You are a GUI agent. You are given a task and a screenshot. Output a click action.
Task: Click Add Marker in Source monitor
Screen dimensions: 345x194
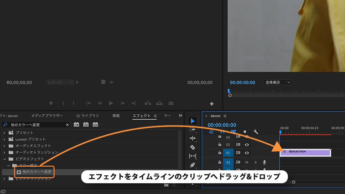point(51,103)
